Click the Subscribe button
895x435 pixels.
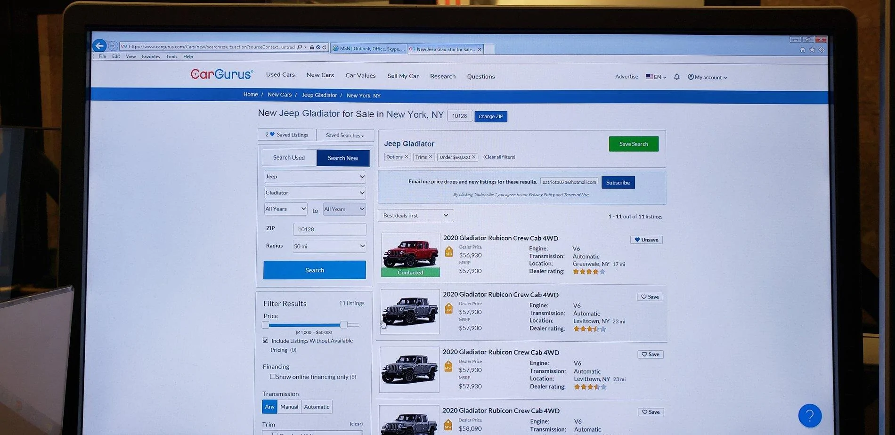618,183
